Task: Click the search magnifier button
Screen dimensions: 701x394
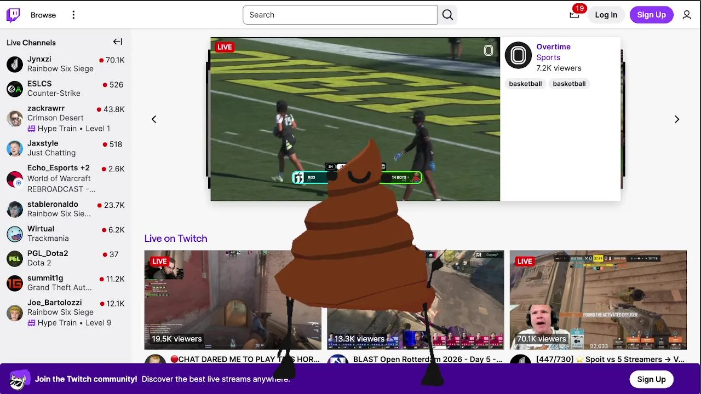Action: pos(447,15)
